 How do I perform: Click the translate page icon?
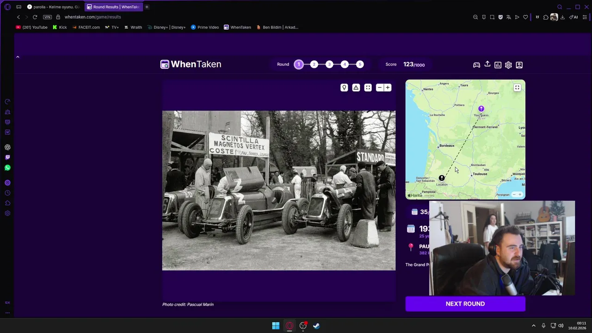click(x=509, y=17)
